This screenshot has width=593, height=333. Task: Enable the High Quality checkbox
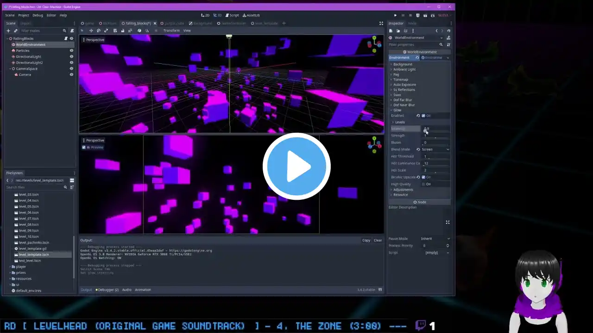point(423,184)
